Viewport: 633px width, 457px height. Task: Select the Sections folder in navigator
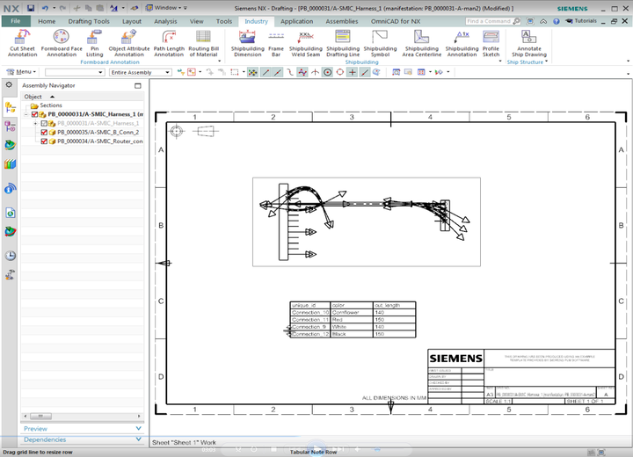51,105
